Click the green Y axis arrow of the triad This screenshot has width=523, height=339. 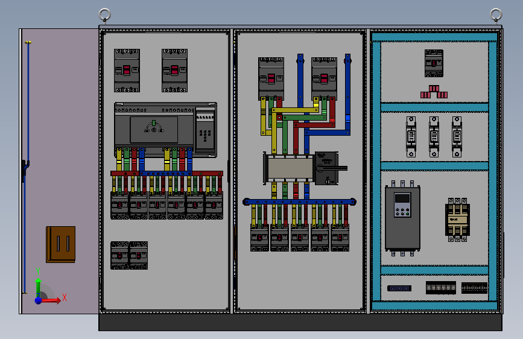38,284
